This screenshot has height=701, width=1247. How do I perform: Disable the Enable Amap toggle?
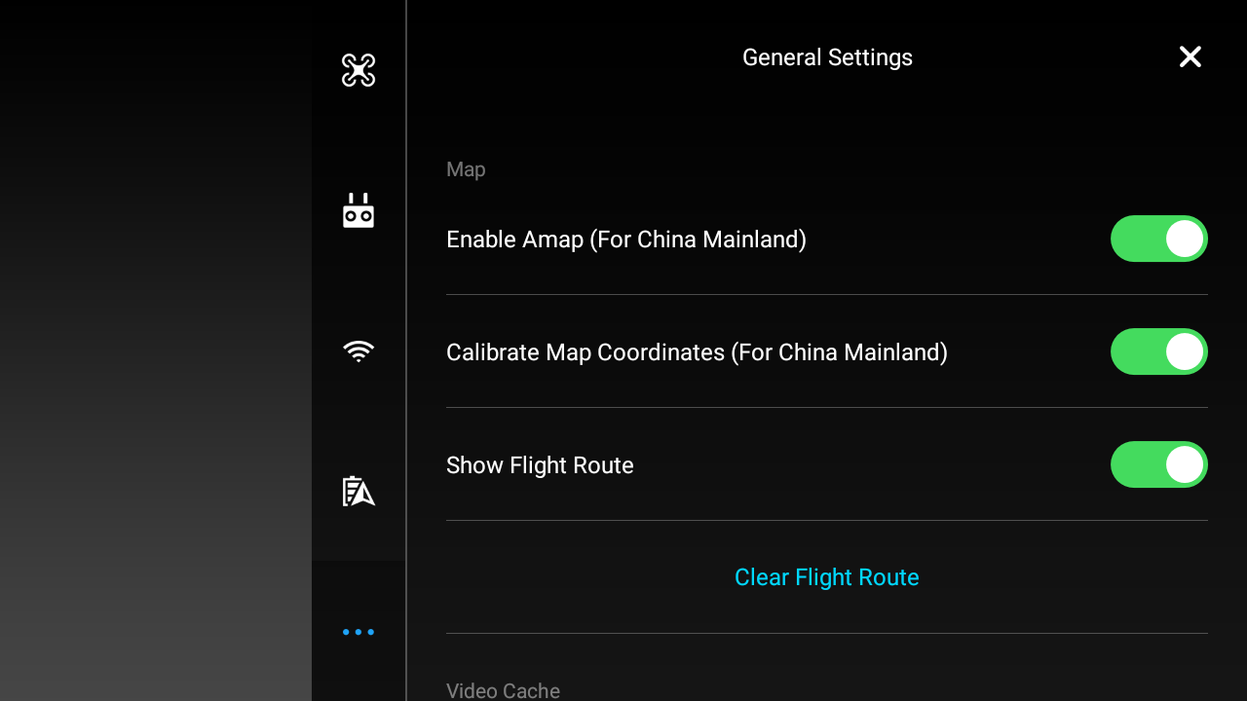(1159, 239)
